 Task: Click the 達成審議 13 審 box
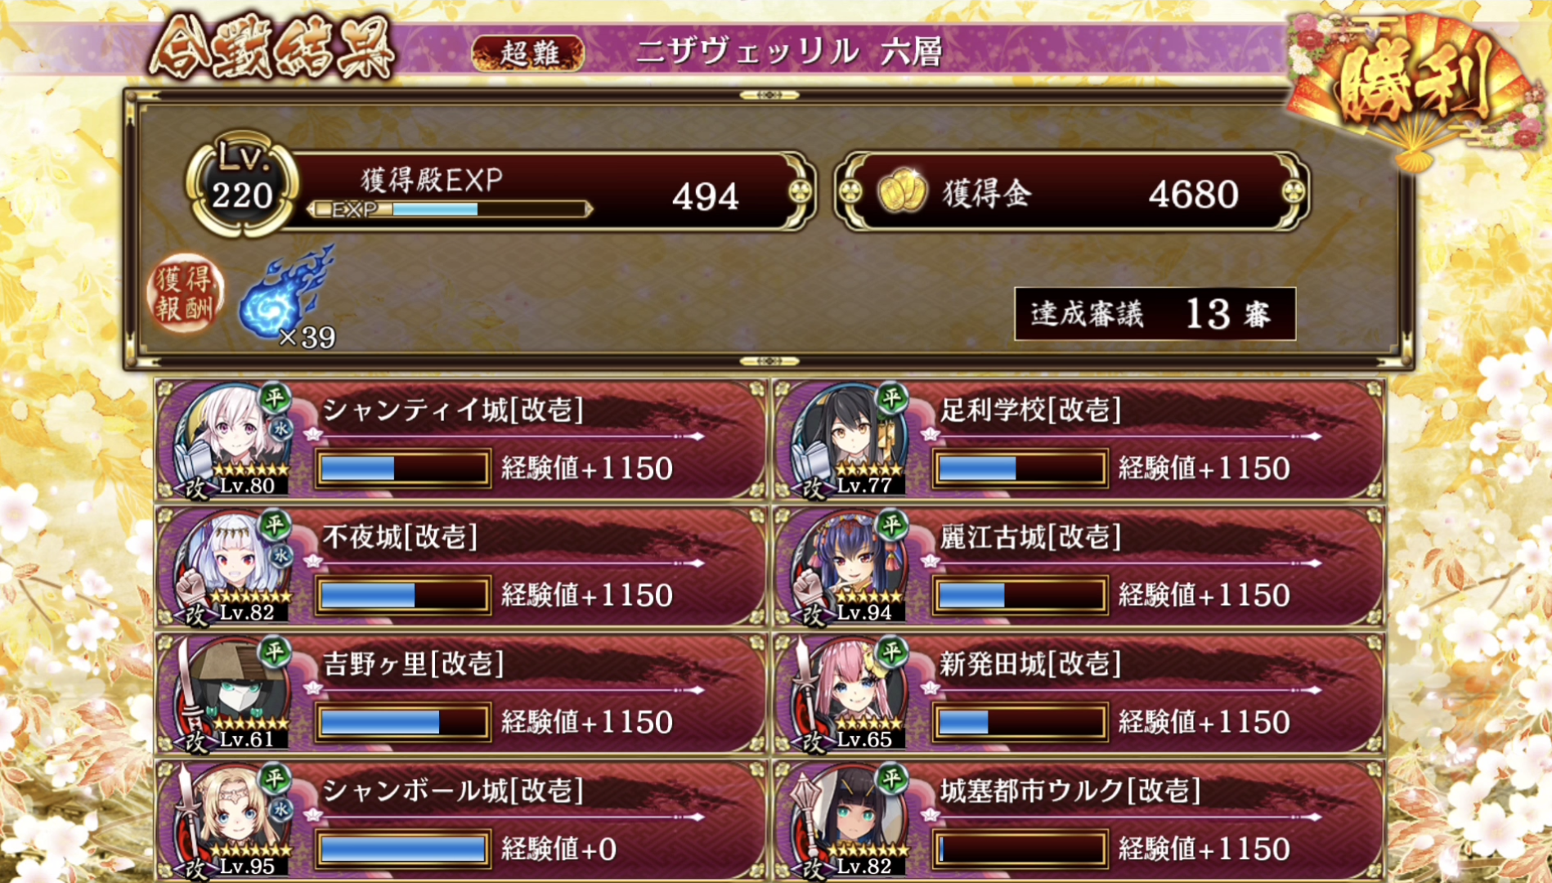point(1155,314)
